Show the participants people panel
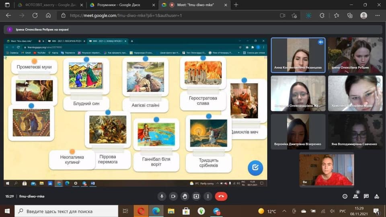 tap(355, 197)
